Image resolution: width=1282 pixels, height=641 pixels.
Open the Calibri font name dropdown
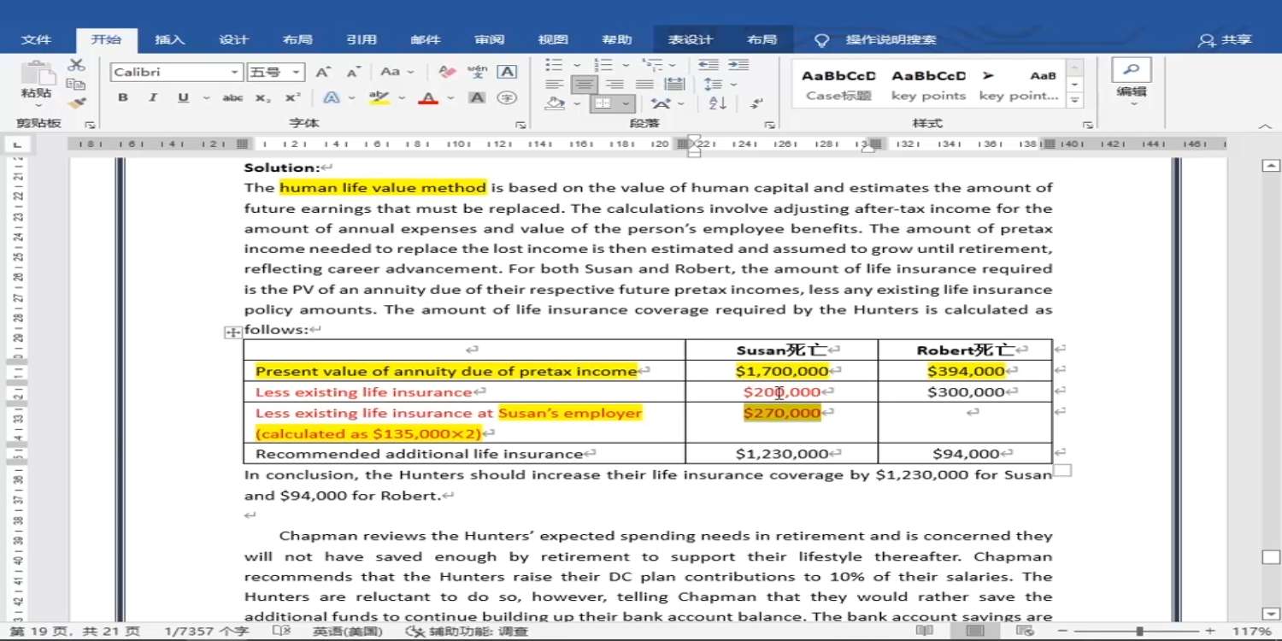[234, 73]
